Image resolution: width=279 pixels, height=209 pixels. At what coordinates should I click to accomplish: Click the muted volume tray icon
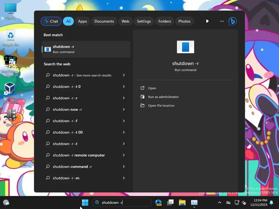pos(244,202)
